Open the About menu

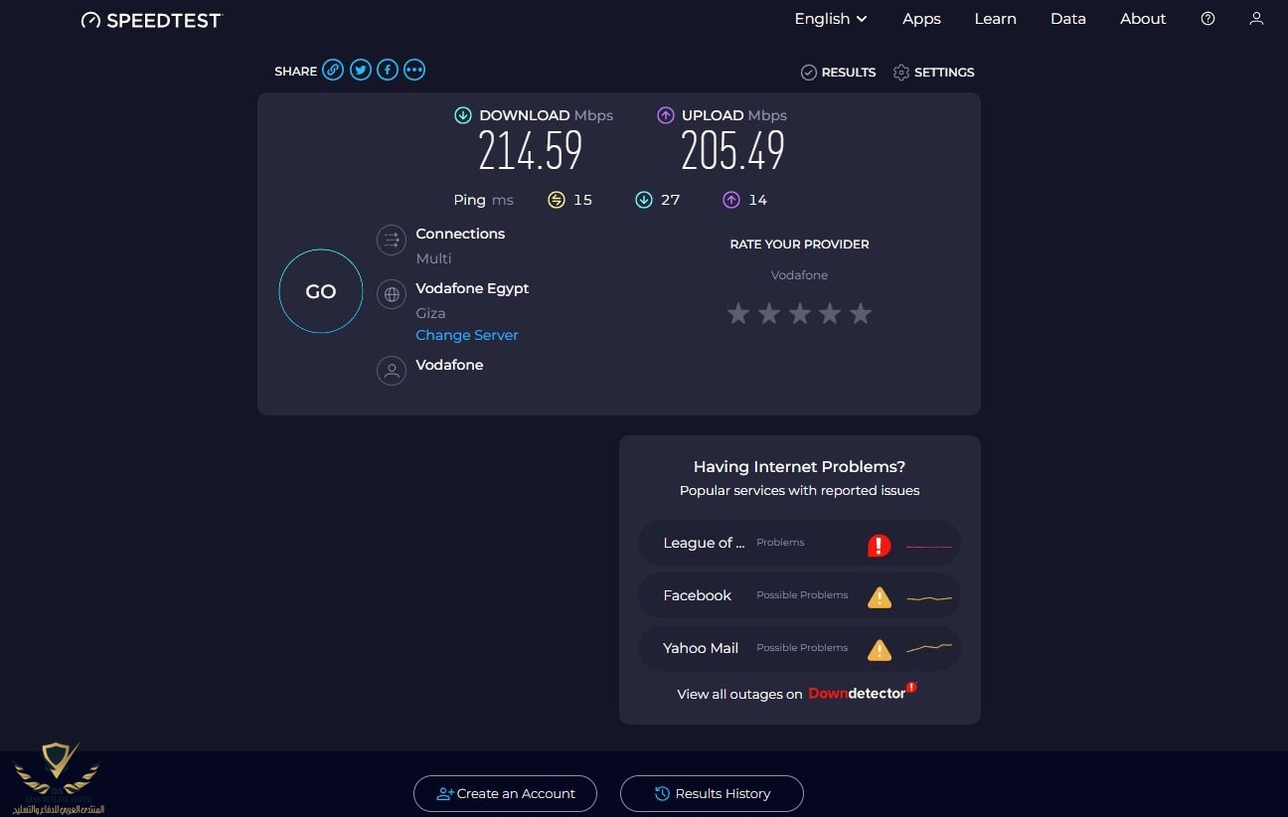point(1143,19)
